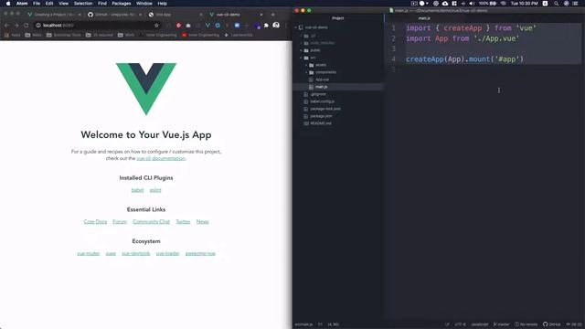Open a new browser tab

[x=273, y=15]
